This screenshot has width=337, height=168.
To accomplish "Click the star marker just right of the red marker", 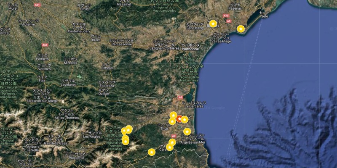I will pyautogui.click(x=185, y=119).
